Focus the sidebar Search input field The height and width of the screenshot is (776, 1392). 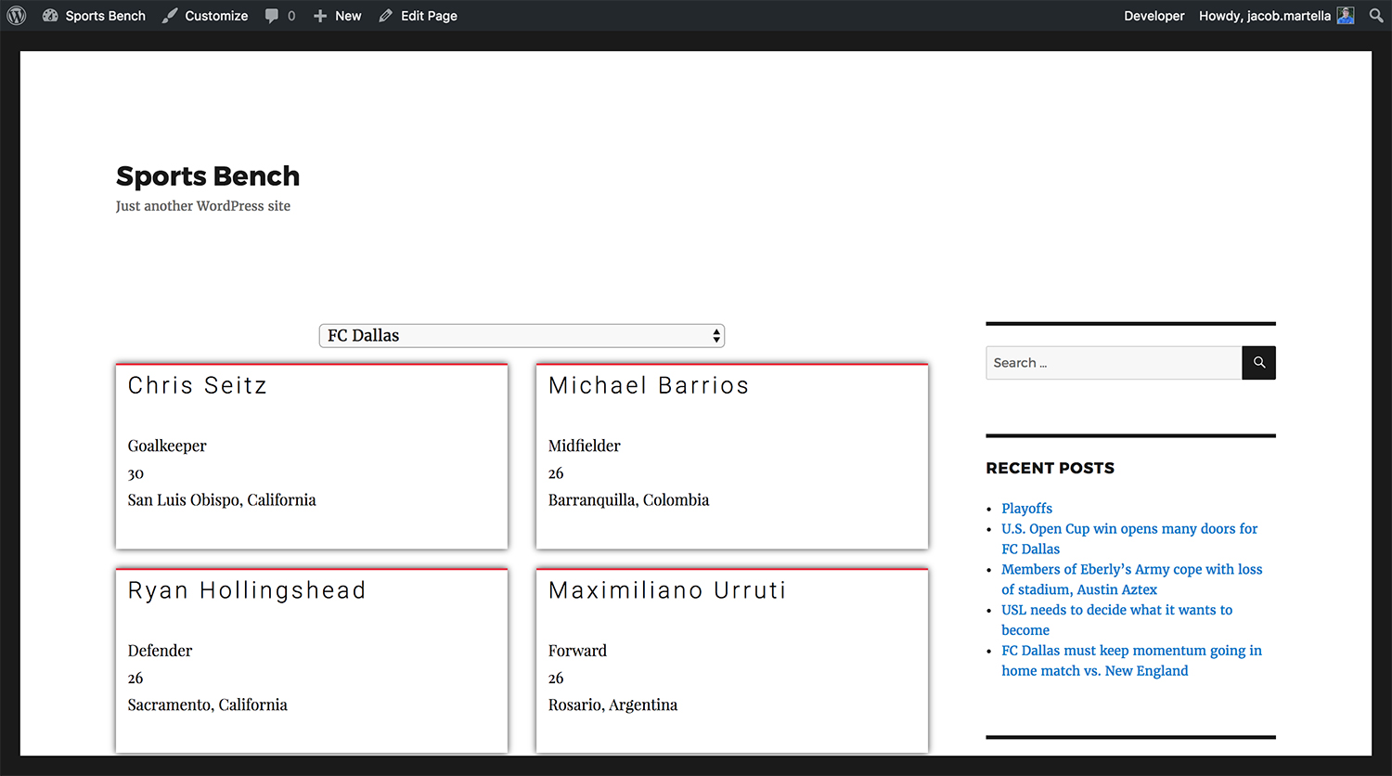(x=1114, y=363)
